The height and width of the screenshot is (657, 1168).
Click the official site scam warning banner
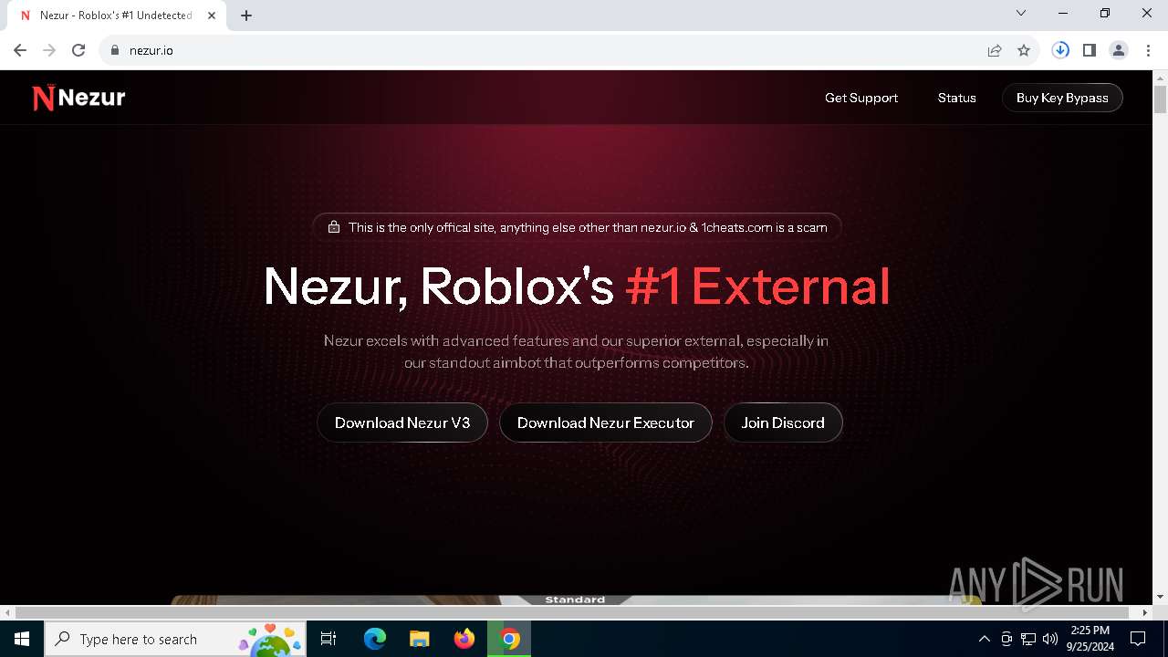click(577, 227)
